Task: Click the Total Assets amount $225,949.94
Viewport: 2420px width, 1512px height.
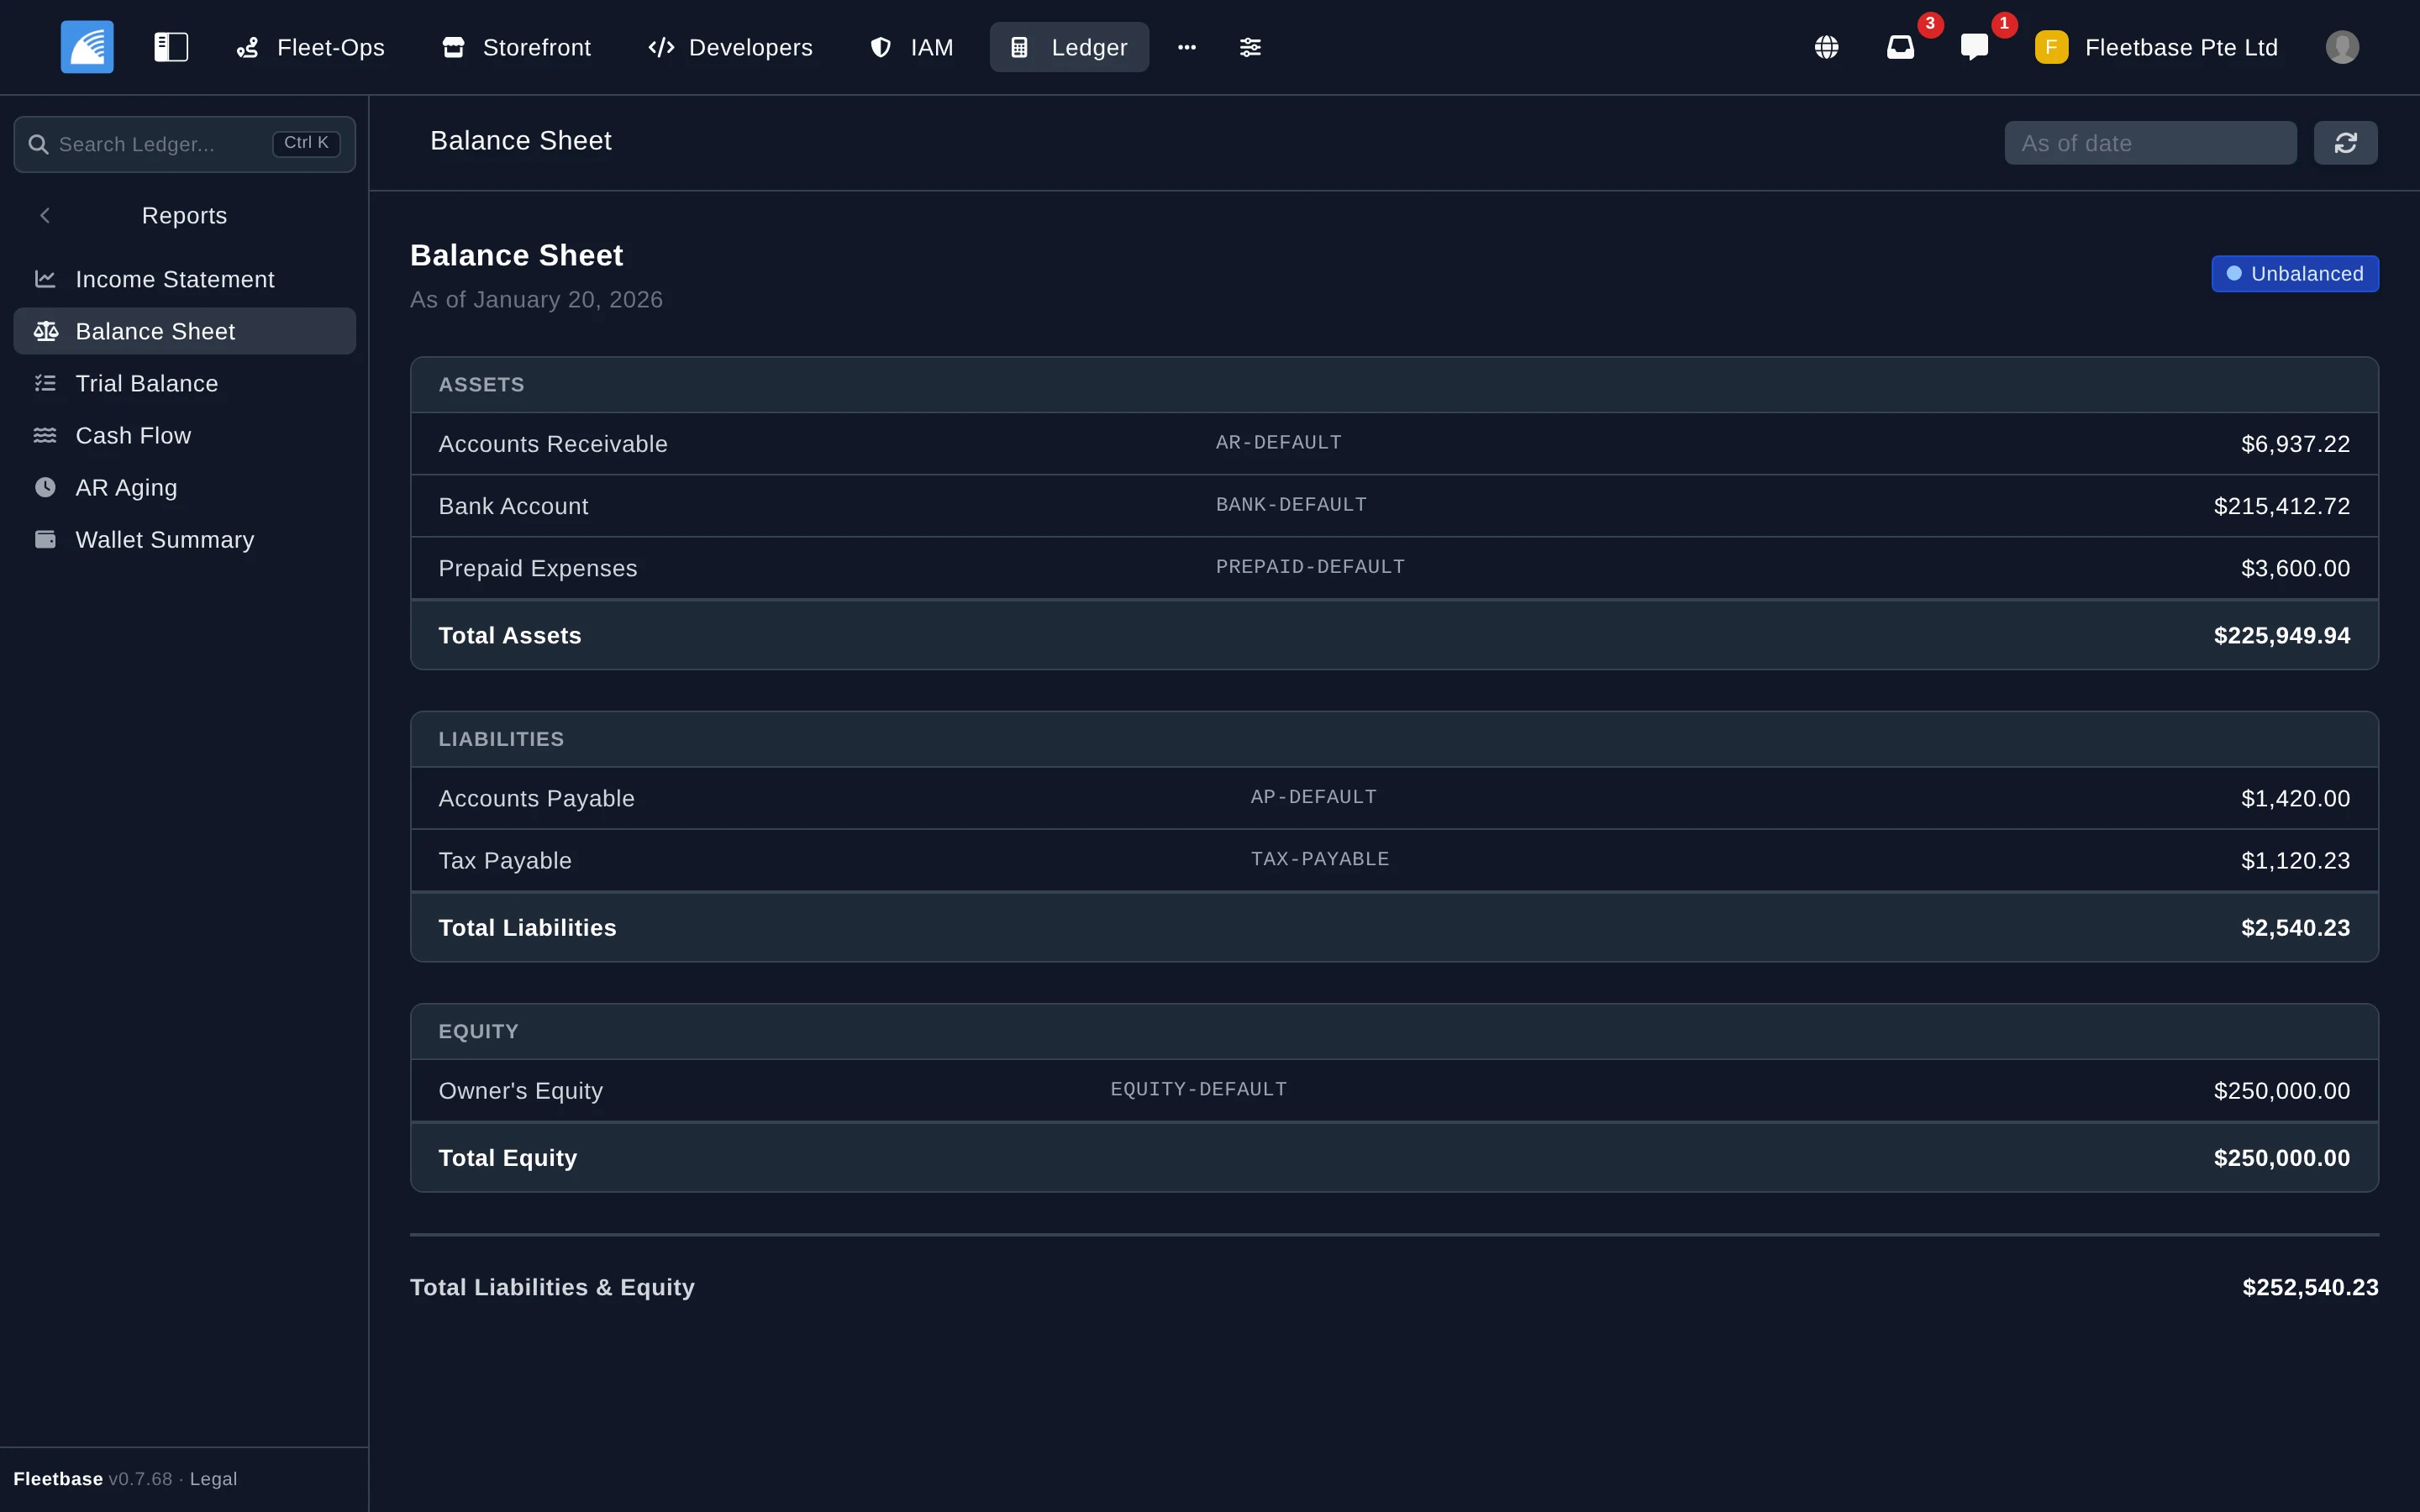Action: click(2282, 636)
